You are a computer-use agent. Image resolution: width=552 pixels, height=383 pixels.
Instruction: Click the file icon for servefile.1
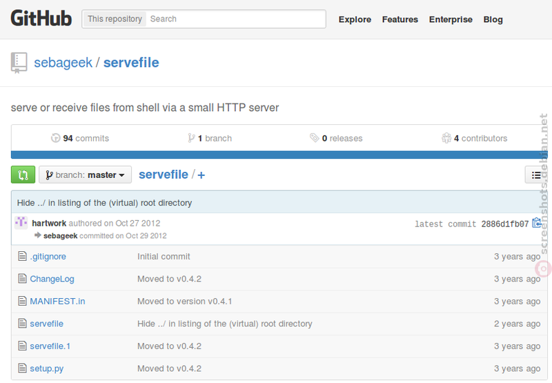click(x=22, y=346)
